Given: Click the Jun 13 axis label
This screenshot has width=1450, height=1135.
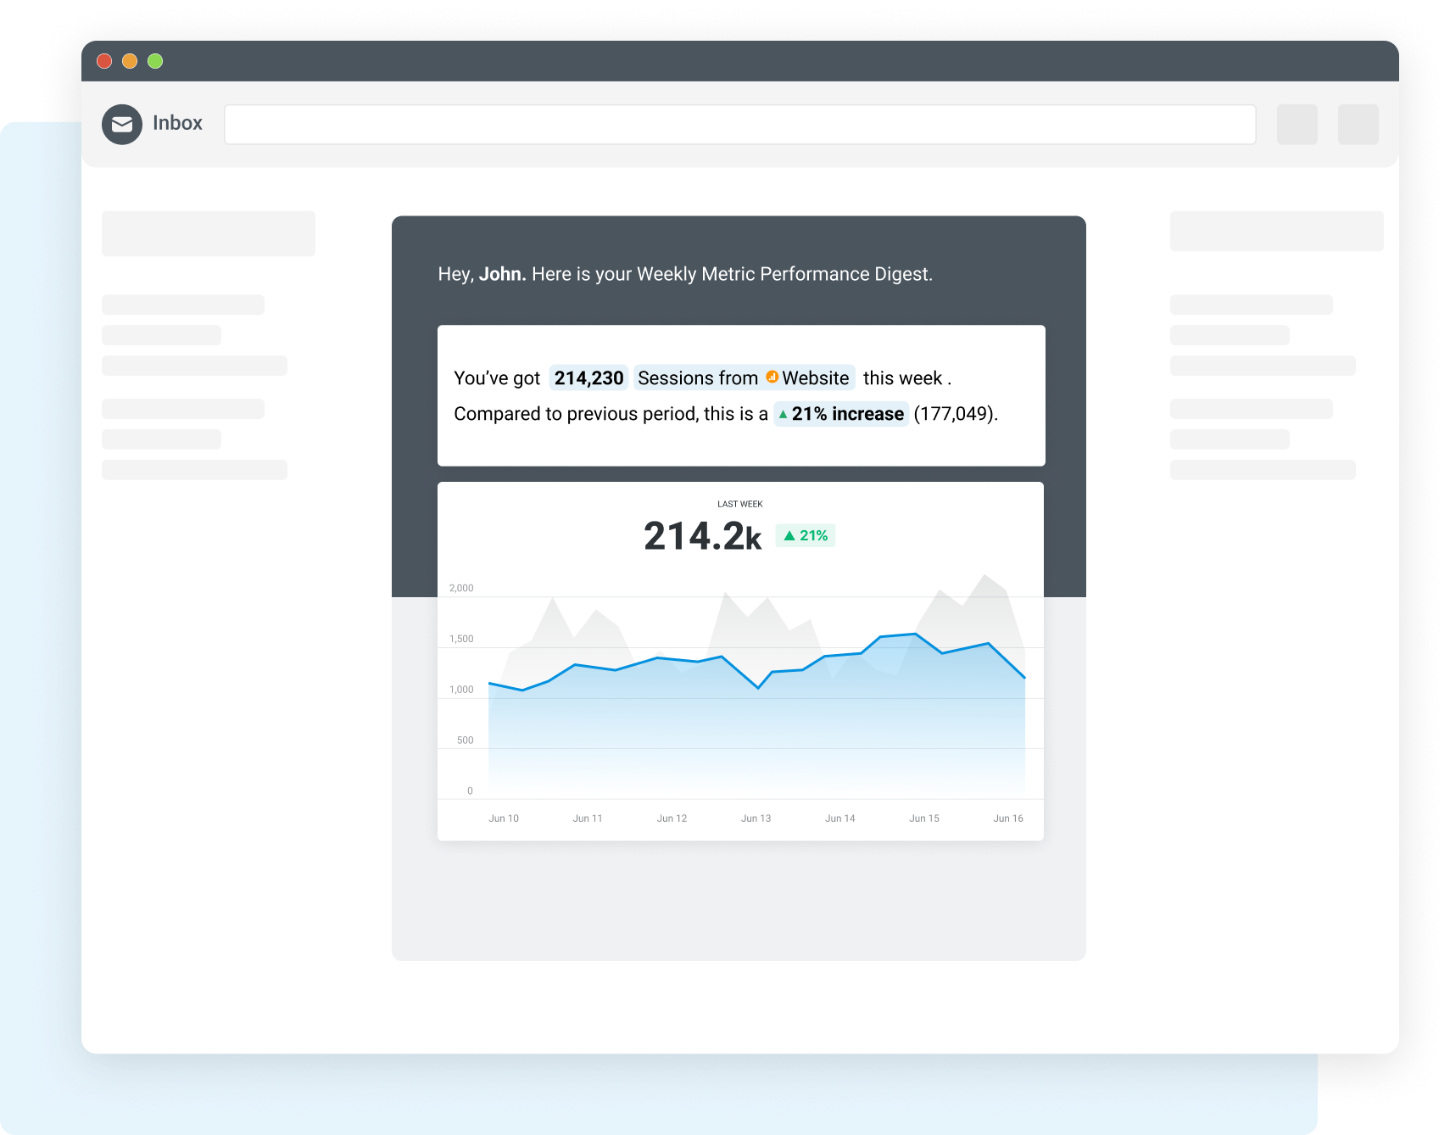Looking at the screenshot, I should click(x=755, y=818).
